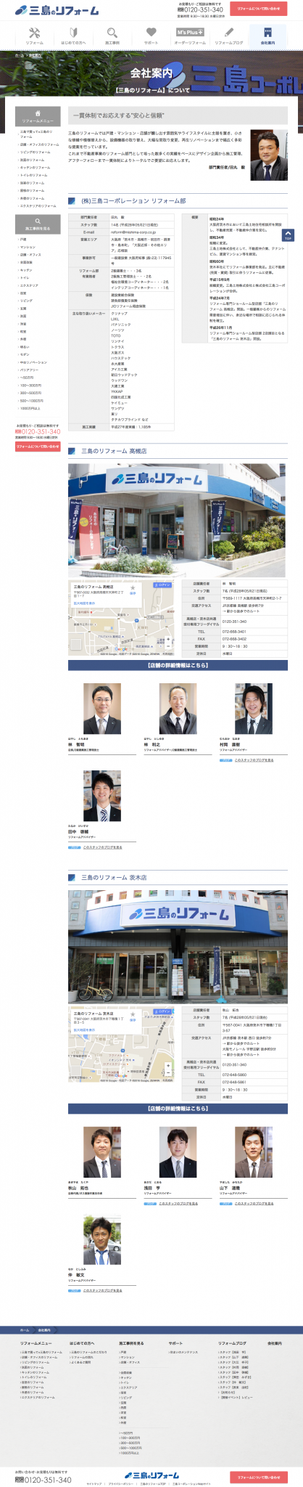Viewport: 303px width, 1487px height.
Task: Open 拡大地図を表示 link on the 高槻店 map
Action: click(84, 603)
